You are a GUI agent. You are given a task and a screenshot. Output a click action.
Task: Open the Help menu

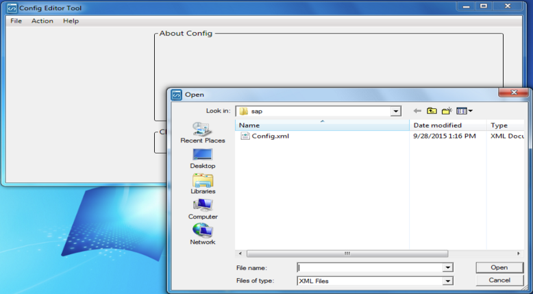coord(71,21)
